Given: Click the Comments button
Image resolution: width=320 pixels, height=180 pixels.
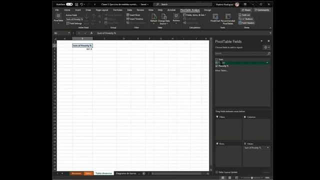Looking at the screenshot, I should 262,10.
